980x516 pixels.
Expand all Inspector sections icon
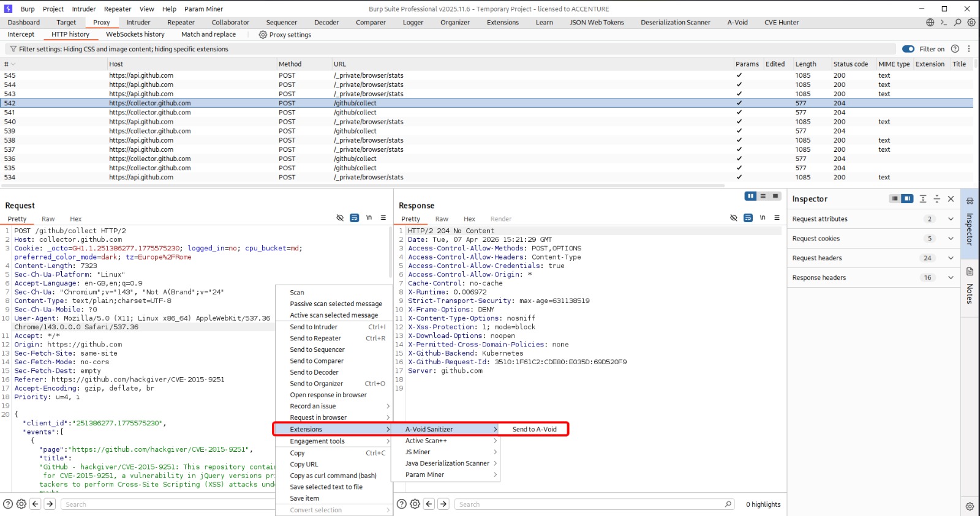[923, 199]
